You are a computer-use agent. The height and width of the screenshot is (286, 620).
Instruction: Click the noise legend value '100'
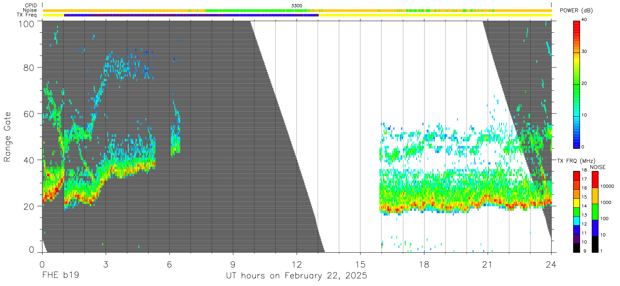pyautogui.click(x=605, y=218)
